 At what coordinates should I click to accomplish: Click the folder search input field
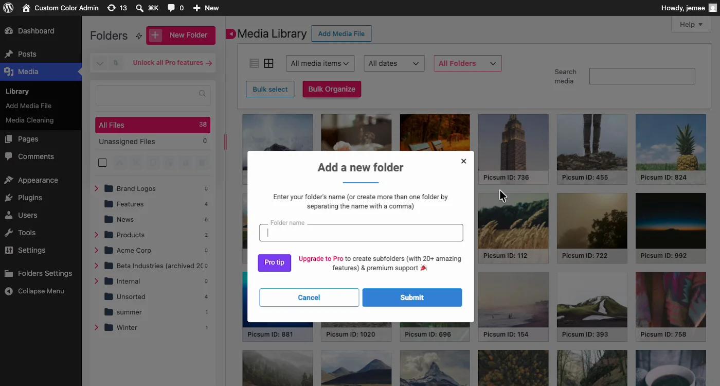pos(153,95)
